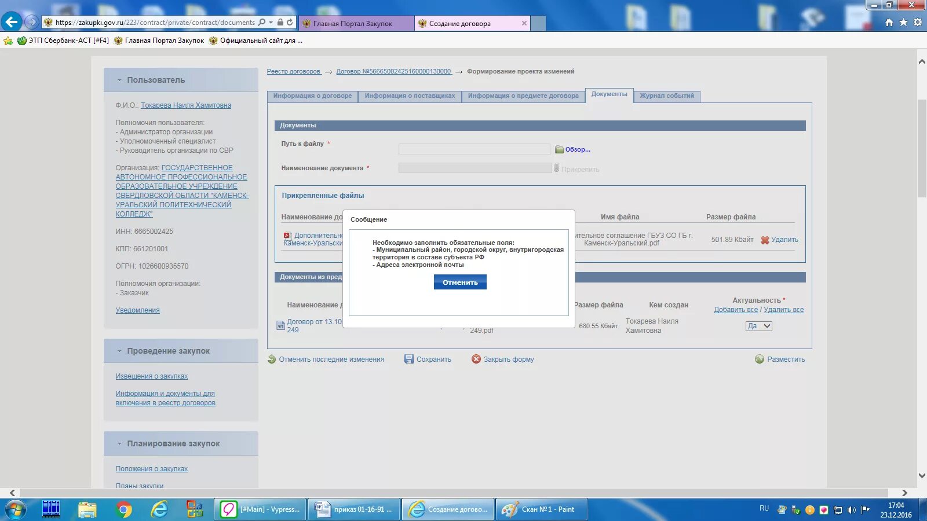Open the Положения о закупках link
The height and width of the screenshot is (521, 927).
[152, 469]
